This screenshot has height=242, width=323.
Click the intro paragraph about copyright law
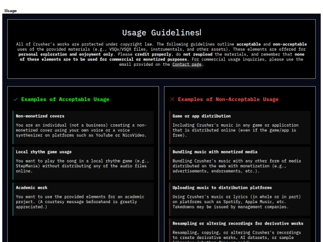(x=161, y=54)
